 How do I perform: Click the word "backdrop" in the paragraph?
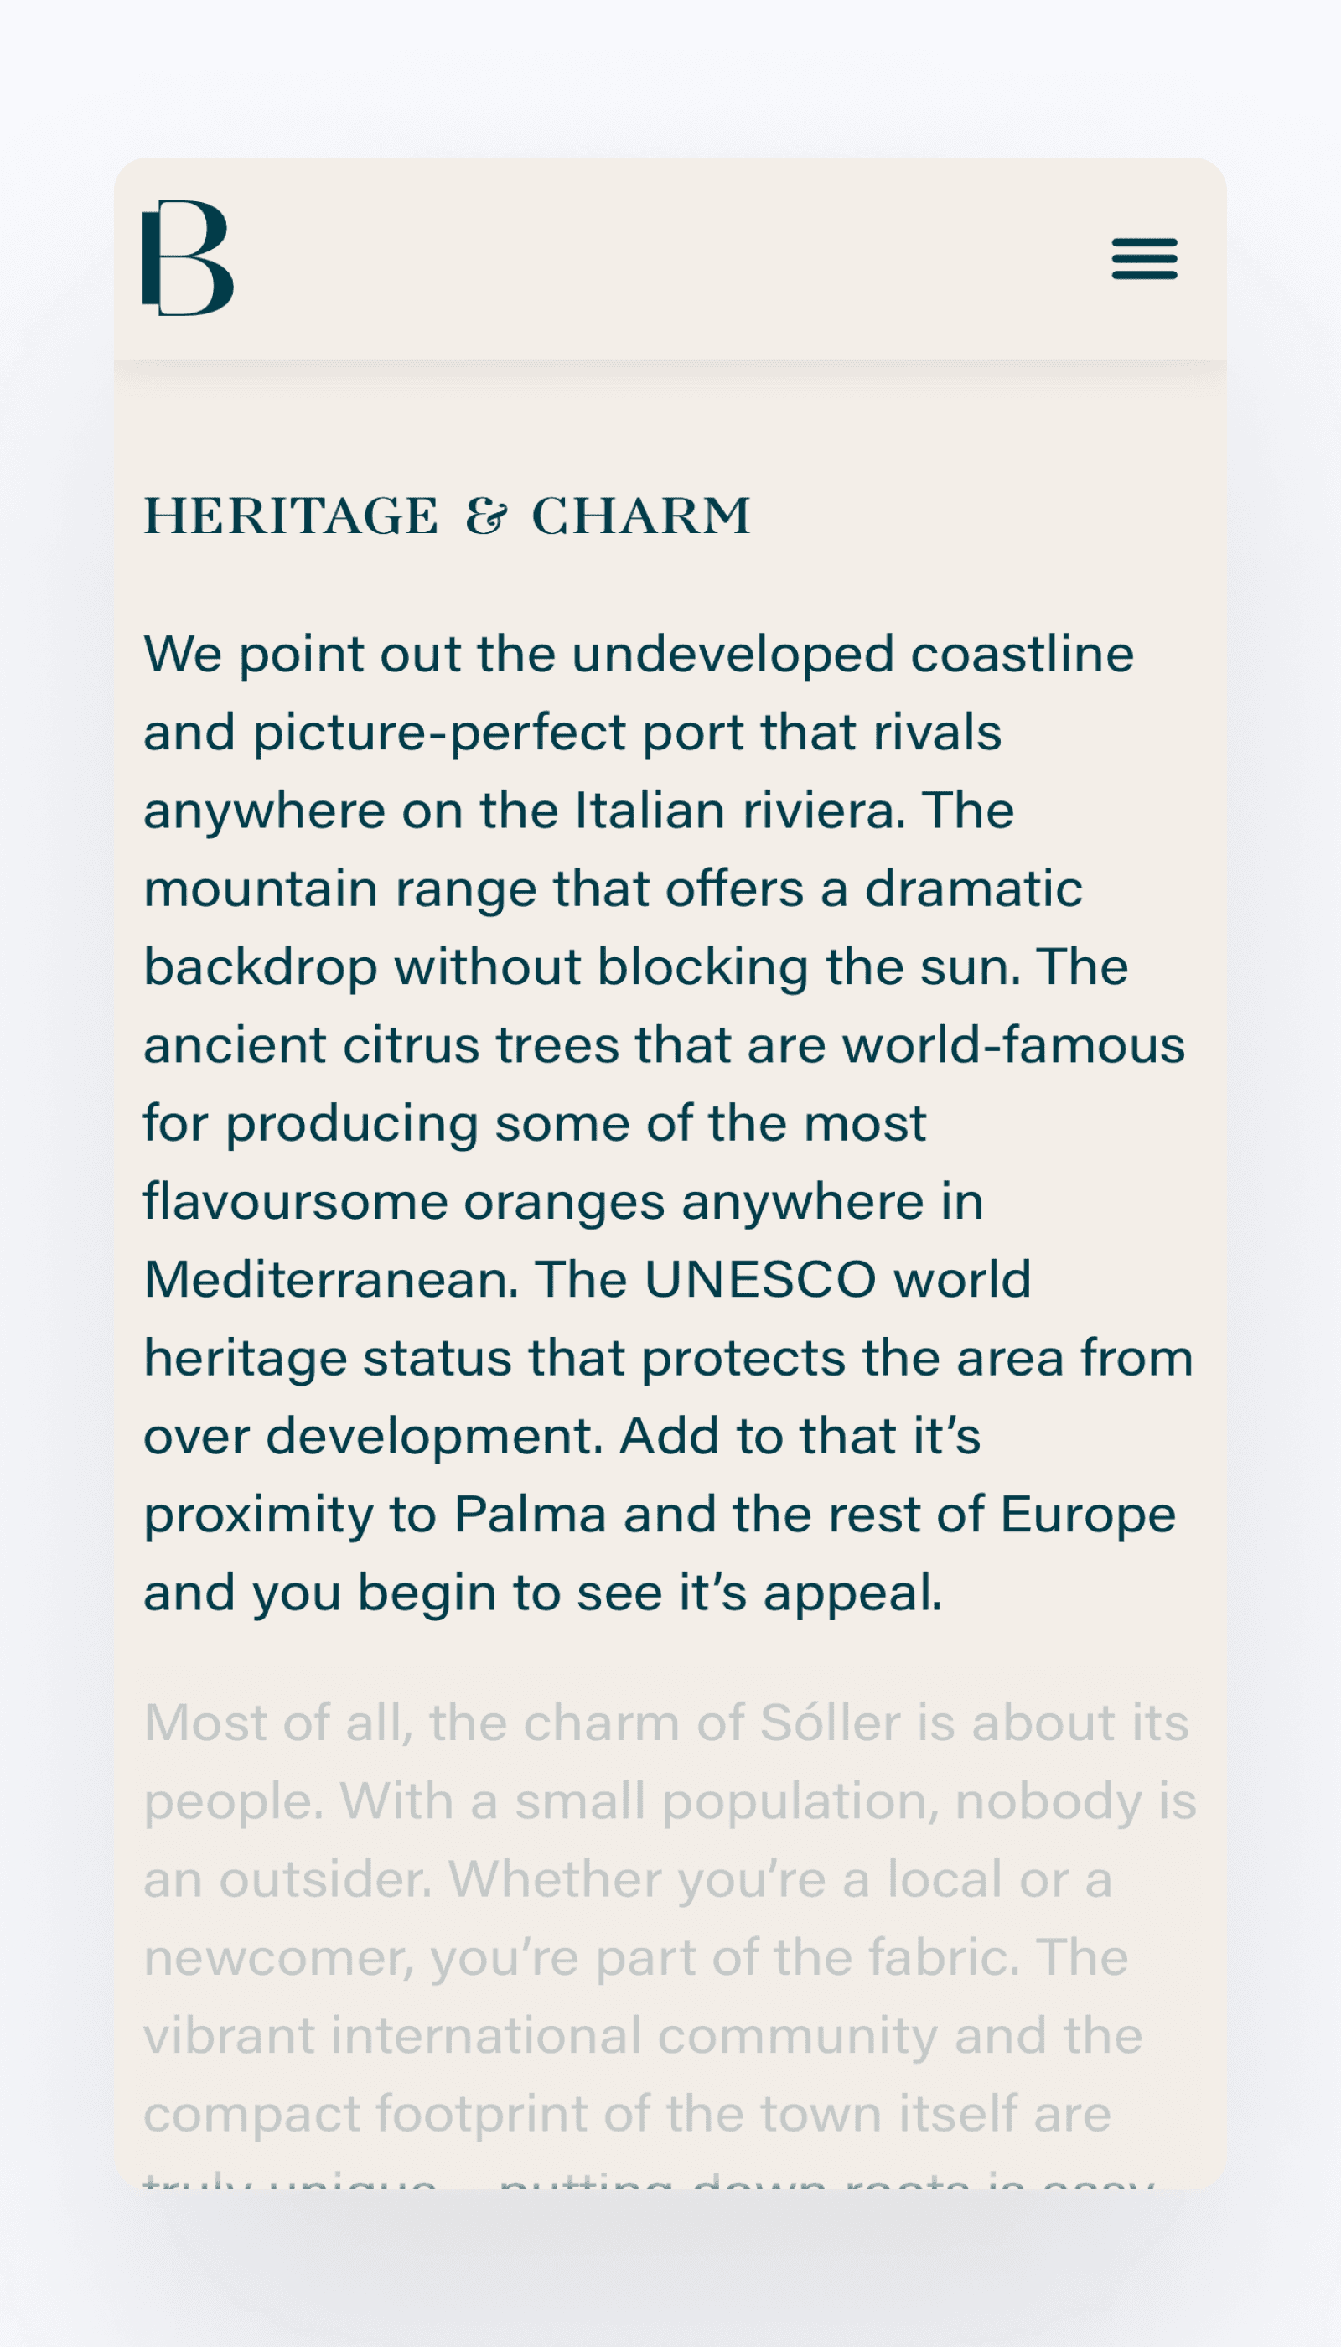click(x=261, y=967)
